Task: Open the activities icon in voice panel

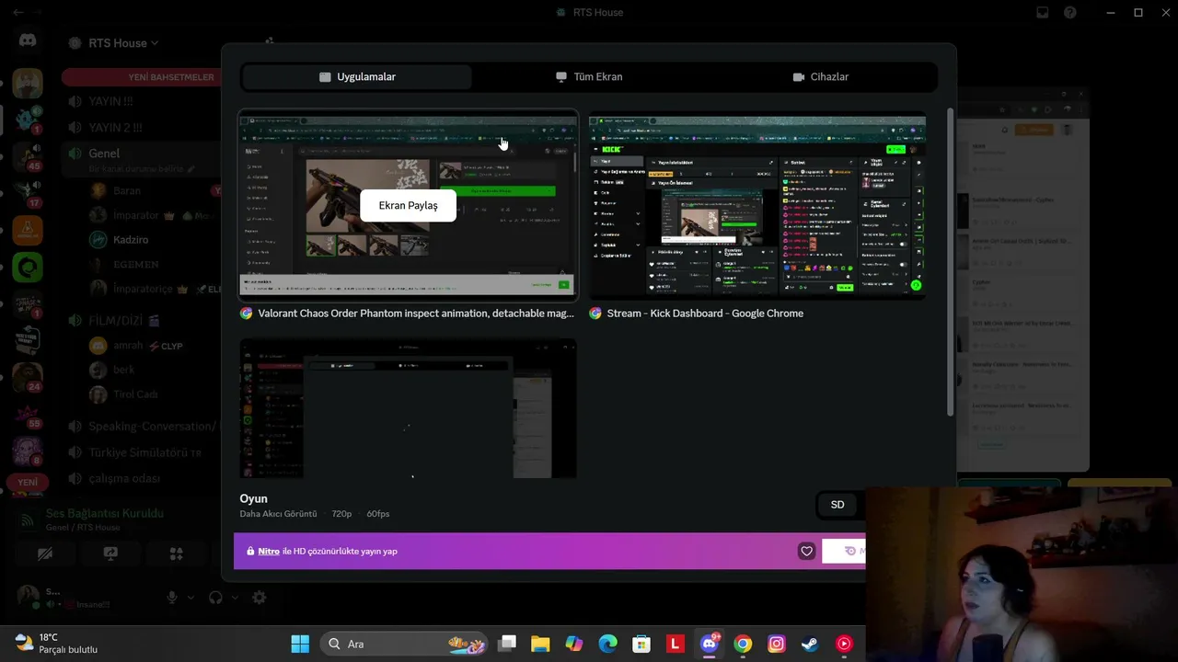Action: click(177, 554)
